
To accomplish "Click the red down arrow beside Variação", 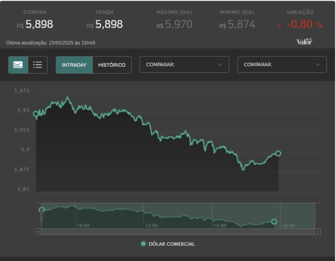I will 279,26.
